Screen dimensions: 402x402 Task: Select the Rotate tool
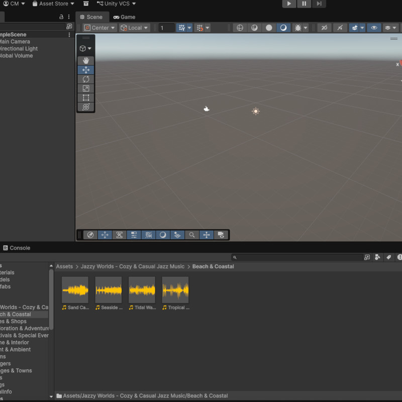click(x=85, y=79)
